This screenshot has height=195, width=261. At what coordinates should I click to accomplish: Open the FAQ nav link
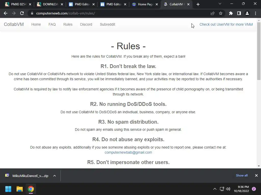tap(52, 24)
